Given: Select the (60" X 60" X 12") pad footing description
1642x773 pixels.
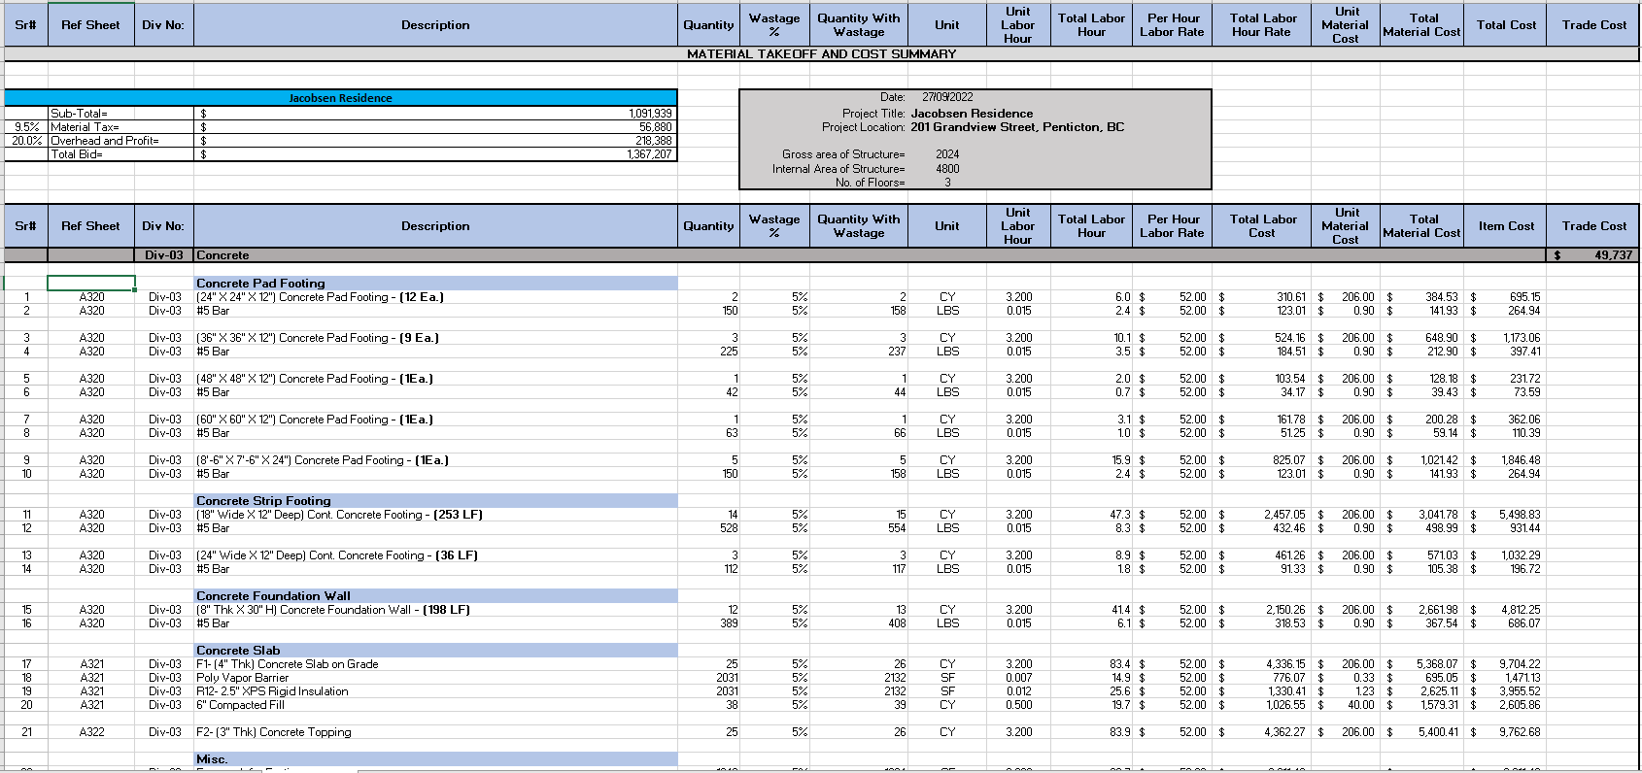Looking at the screenshot, I should pos(315,420).
